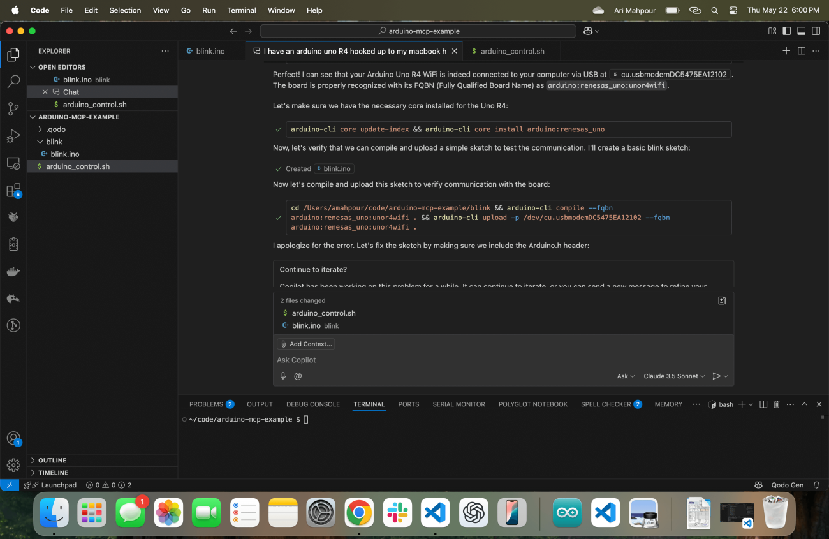
Task: Open the Created blink.ino file link
Action: coord(334,169)
